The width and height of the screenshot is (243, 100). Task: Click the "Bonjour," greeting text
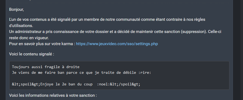(16, 9)
